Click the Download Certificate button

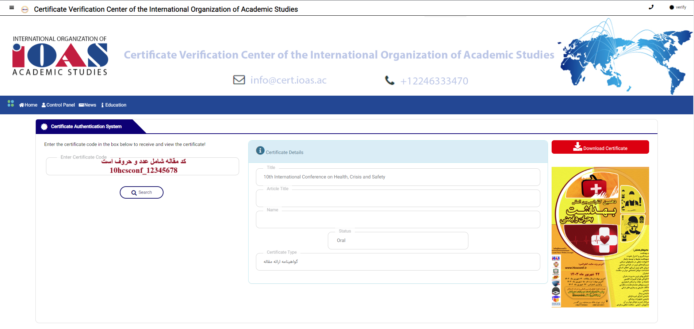(600, 147)
